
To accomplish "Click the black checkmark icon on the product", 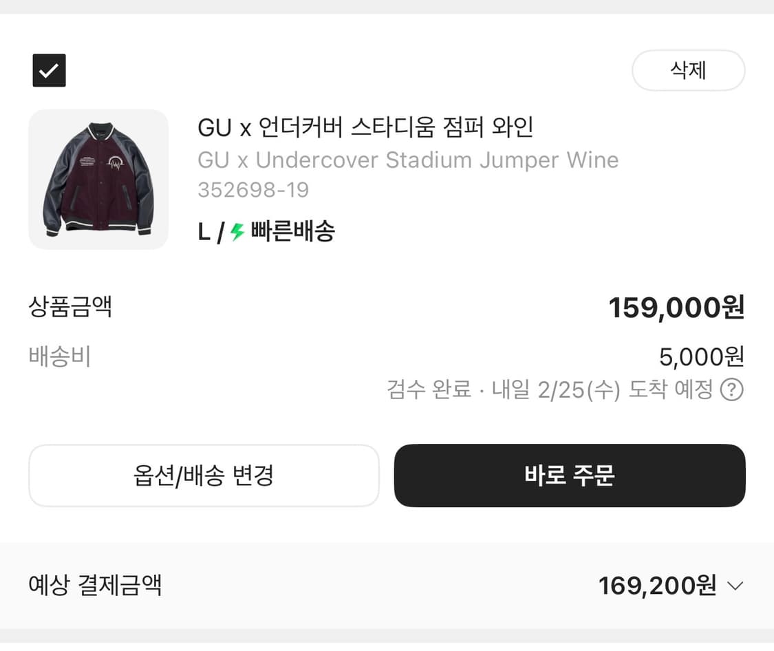I will tap(49, 70).
